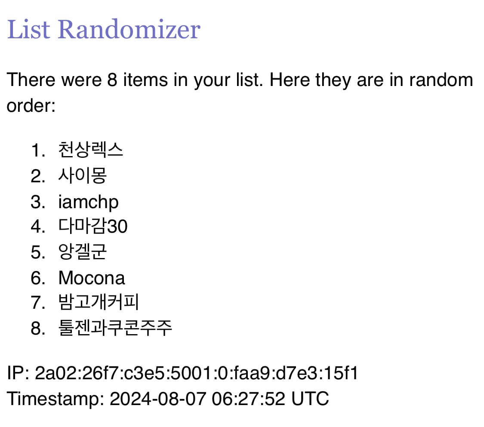The image size is (484, 427).
Task: Click the number 6 list marker
Action: pos(38,278)
